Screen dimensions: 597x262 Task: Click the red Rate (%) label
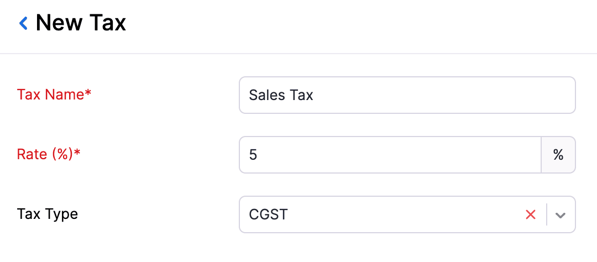[x=45, y=154]
